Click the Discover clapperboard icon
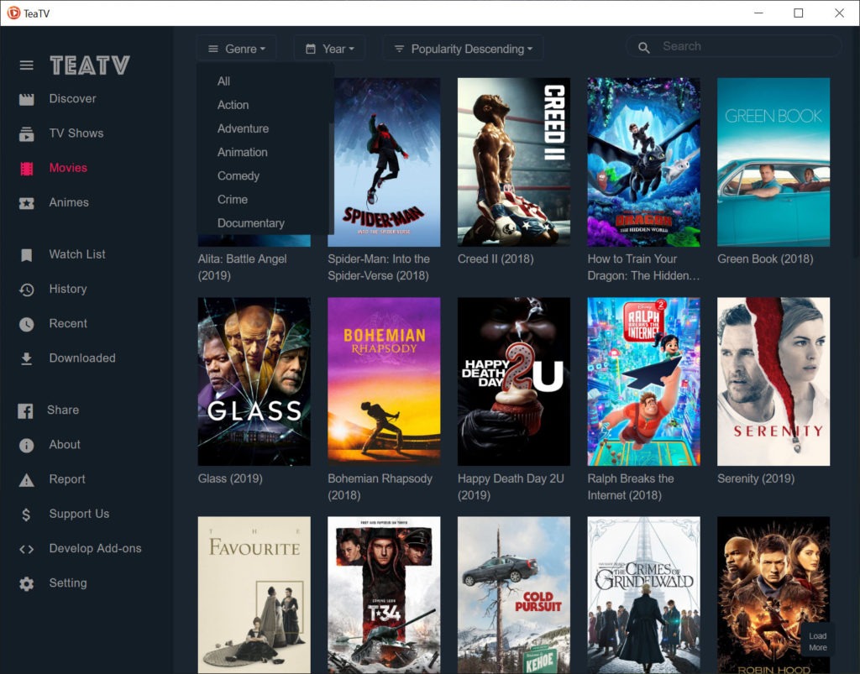The width and height of the screenshot is (860, 674). (x=26, y=99)
